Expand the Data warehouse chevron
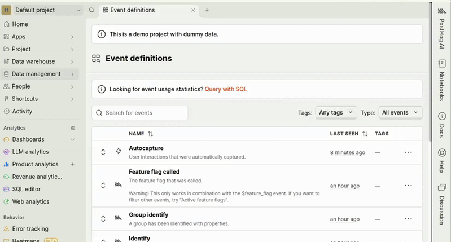451x242 pixels. (x=72, y=62)
